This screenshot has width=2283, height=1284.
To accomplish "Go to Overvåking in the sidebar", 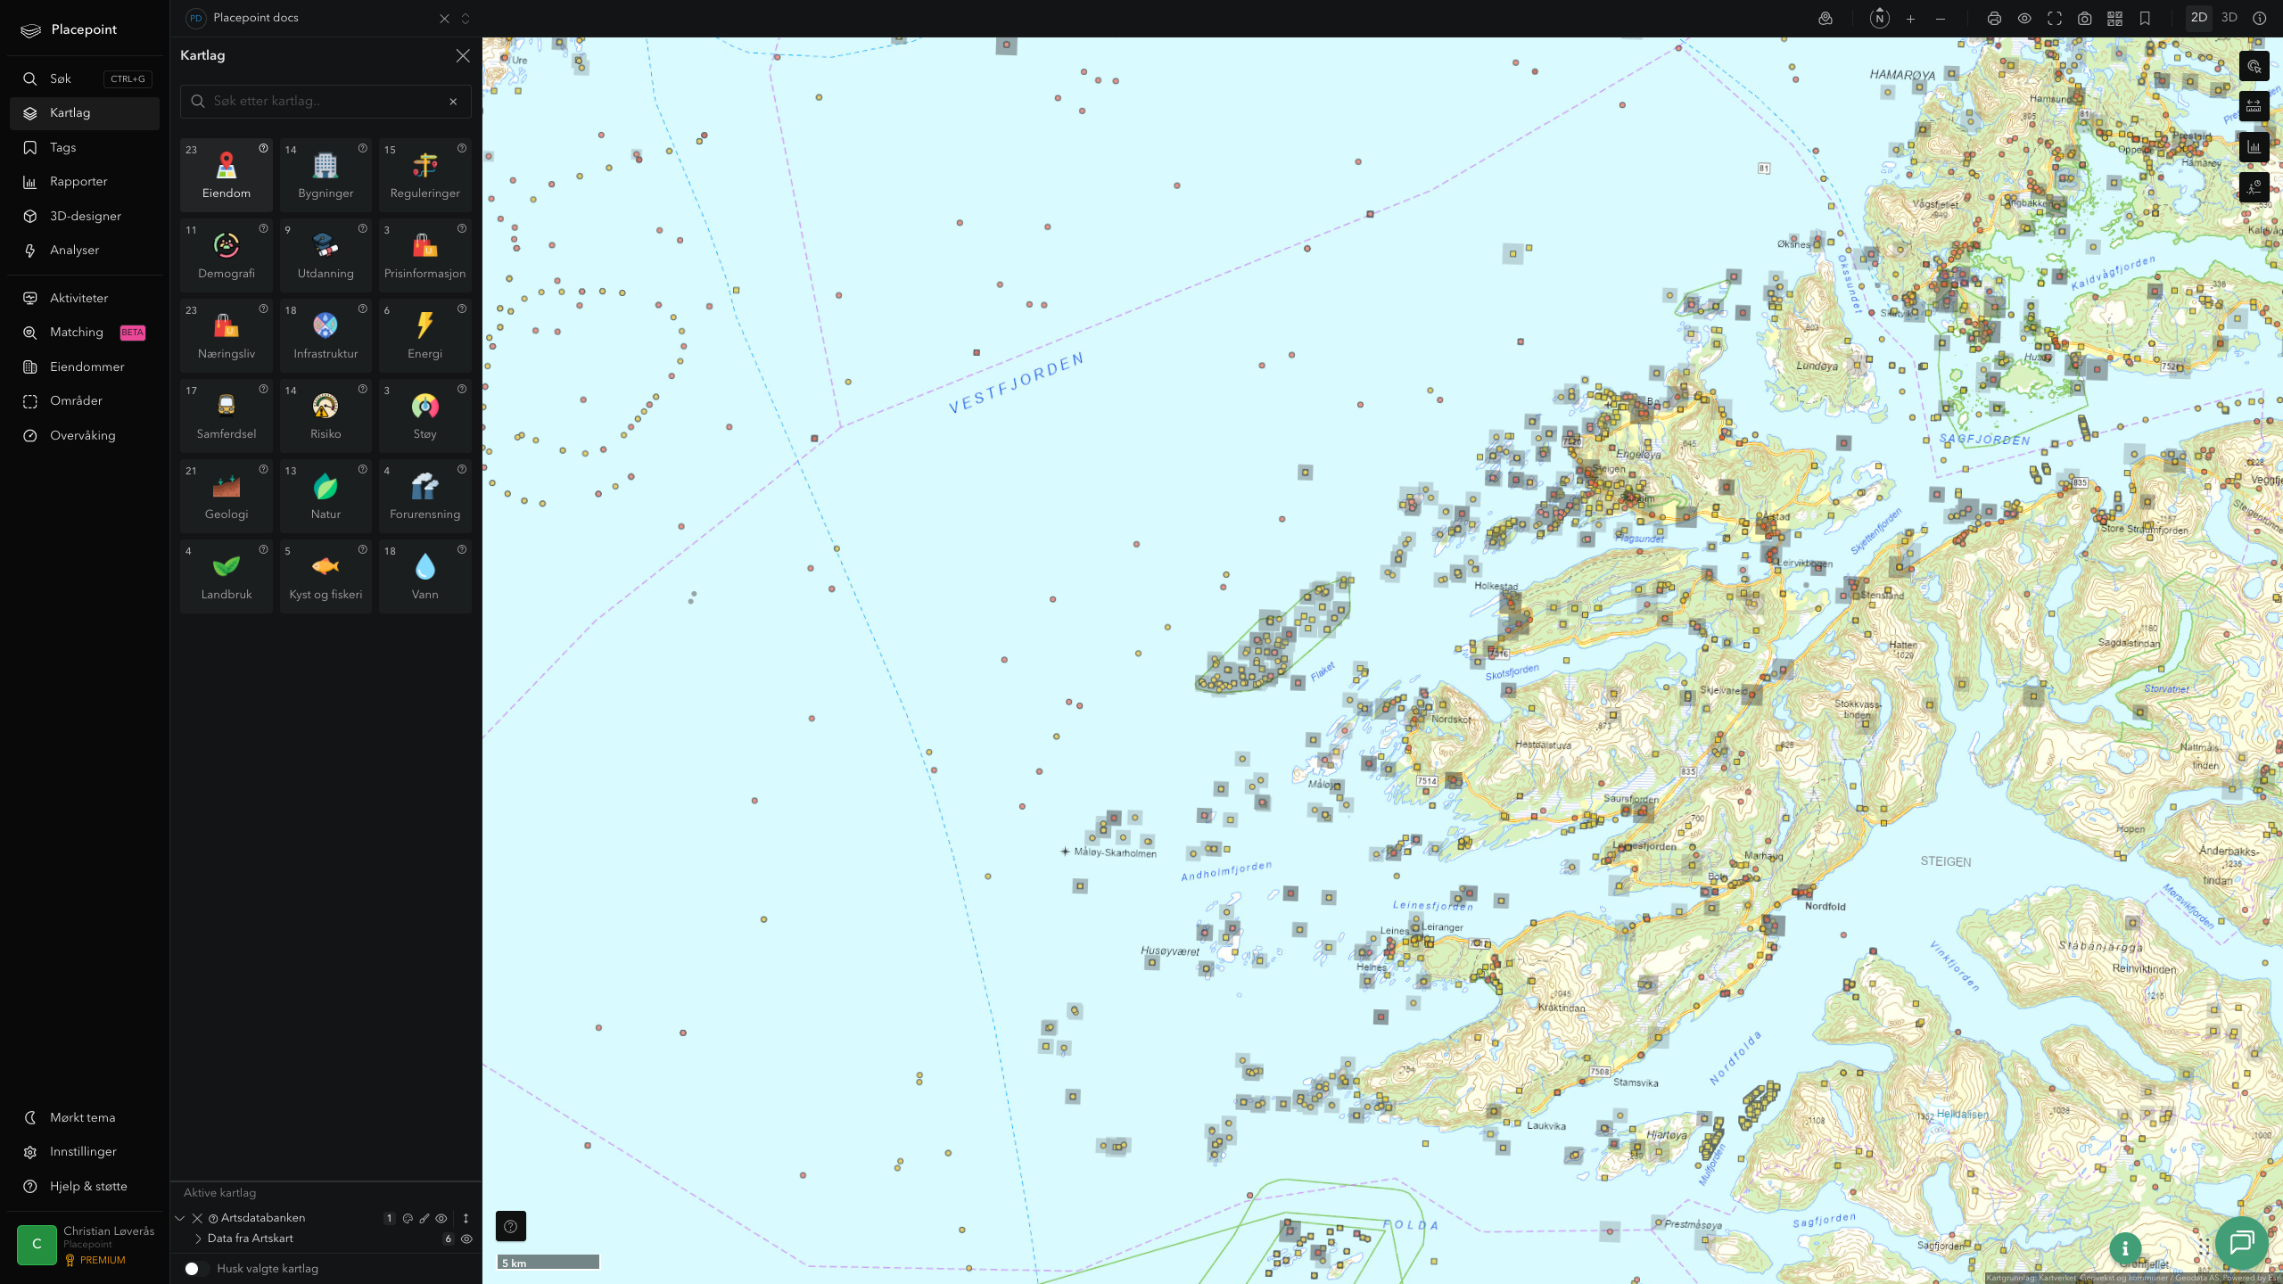I will (x=85, y=435).
